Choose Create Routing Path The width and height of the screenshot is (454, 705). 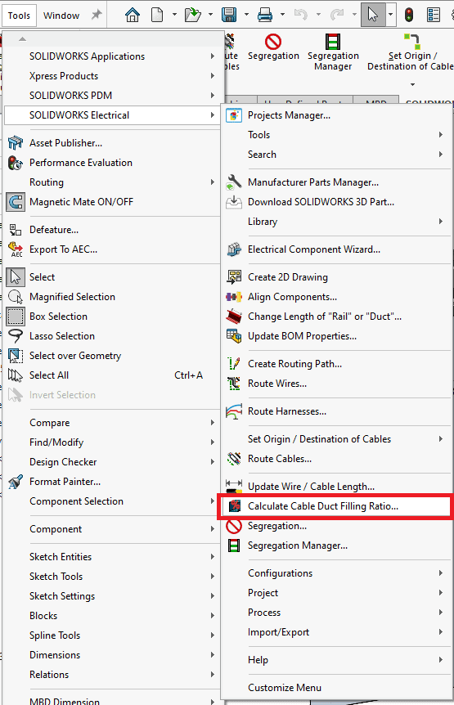337,364
